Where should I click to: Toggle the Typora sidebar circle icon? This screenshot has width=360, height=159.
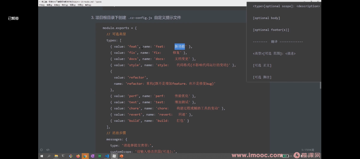pos(41,150)
